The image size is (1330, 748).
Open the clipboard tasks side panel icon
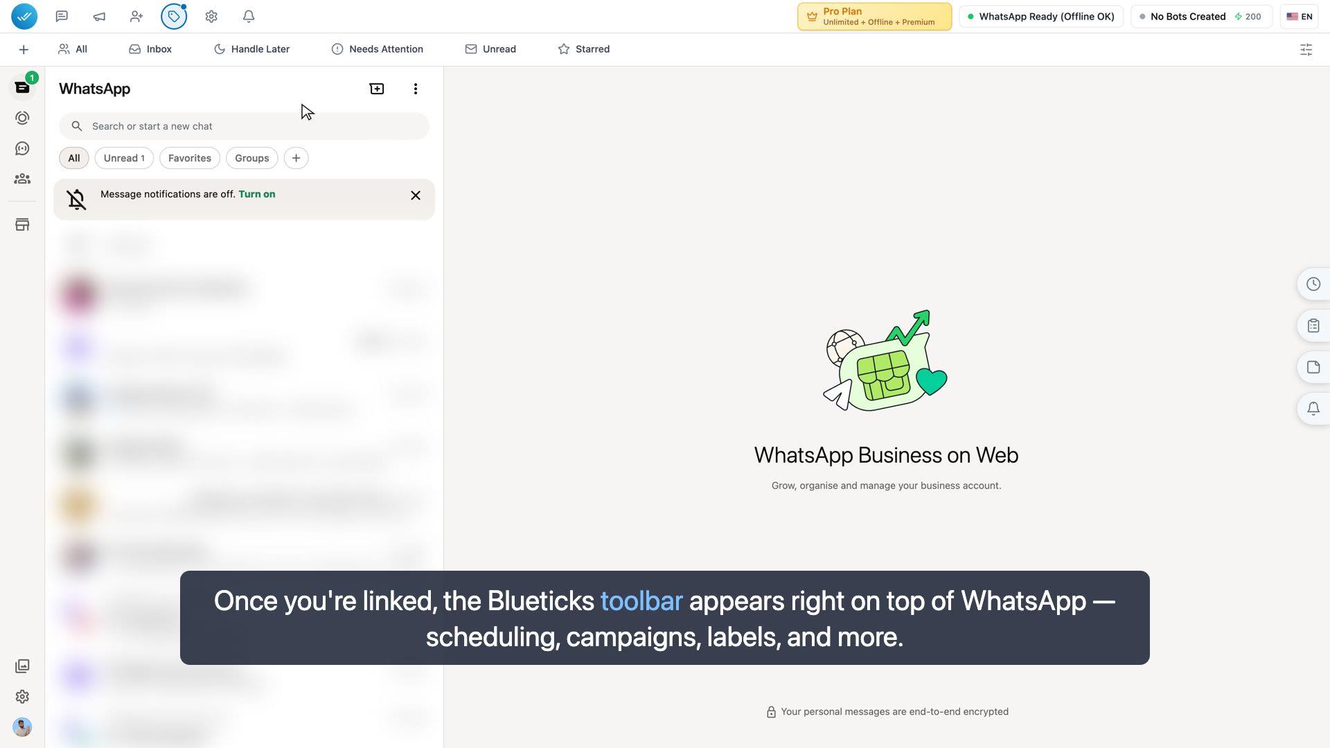pyautogui.click(x=1313, y=326)
